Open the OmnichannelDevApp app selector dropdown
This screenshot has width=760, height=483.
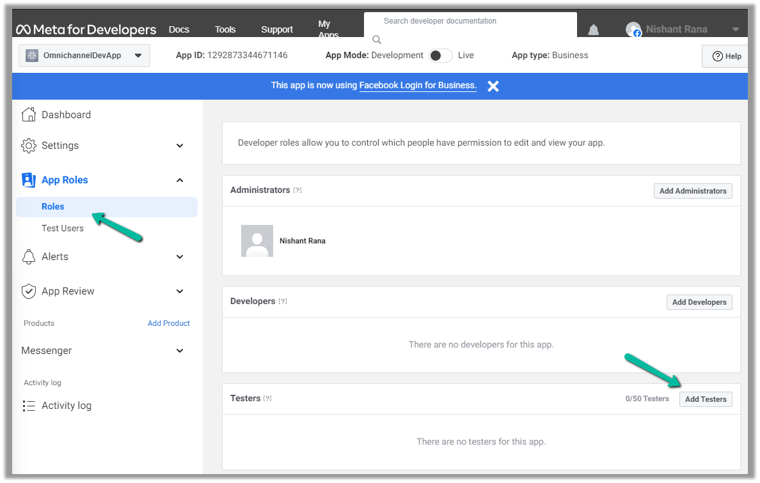pyautogui.click(x=84, y=56)
